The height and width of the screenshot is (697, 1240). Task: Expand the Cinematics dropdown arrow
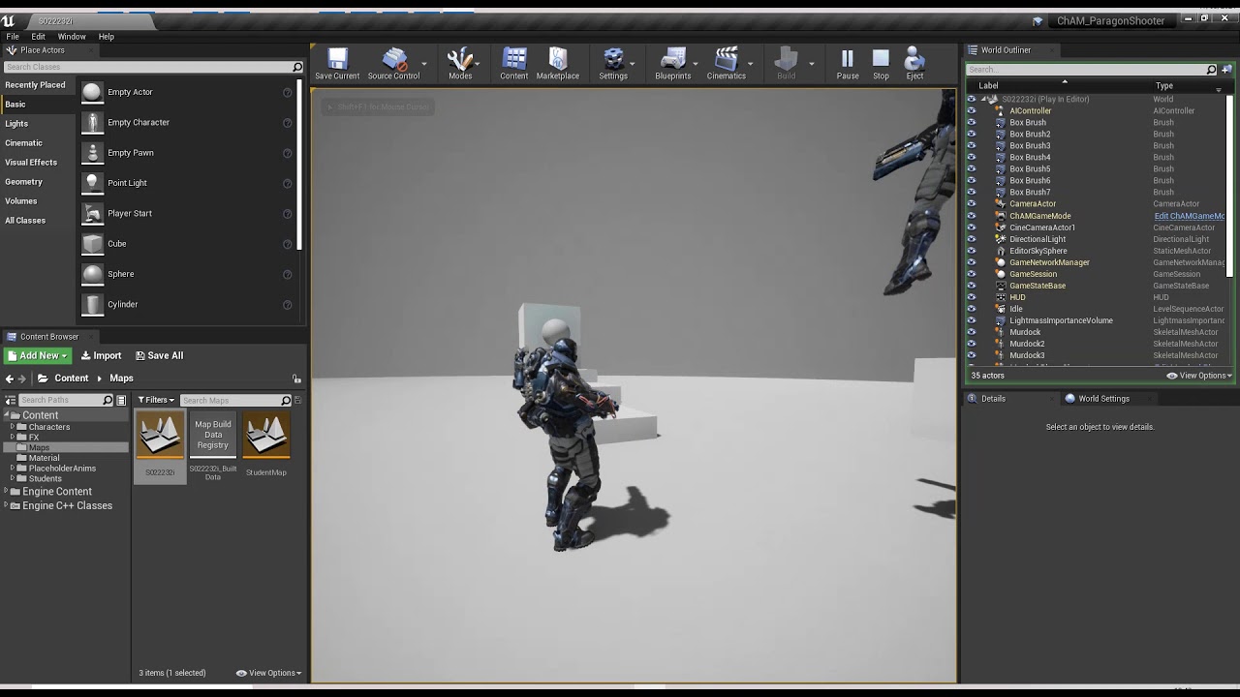(x=751, y=64)
